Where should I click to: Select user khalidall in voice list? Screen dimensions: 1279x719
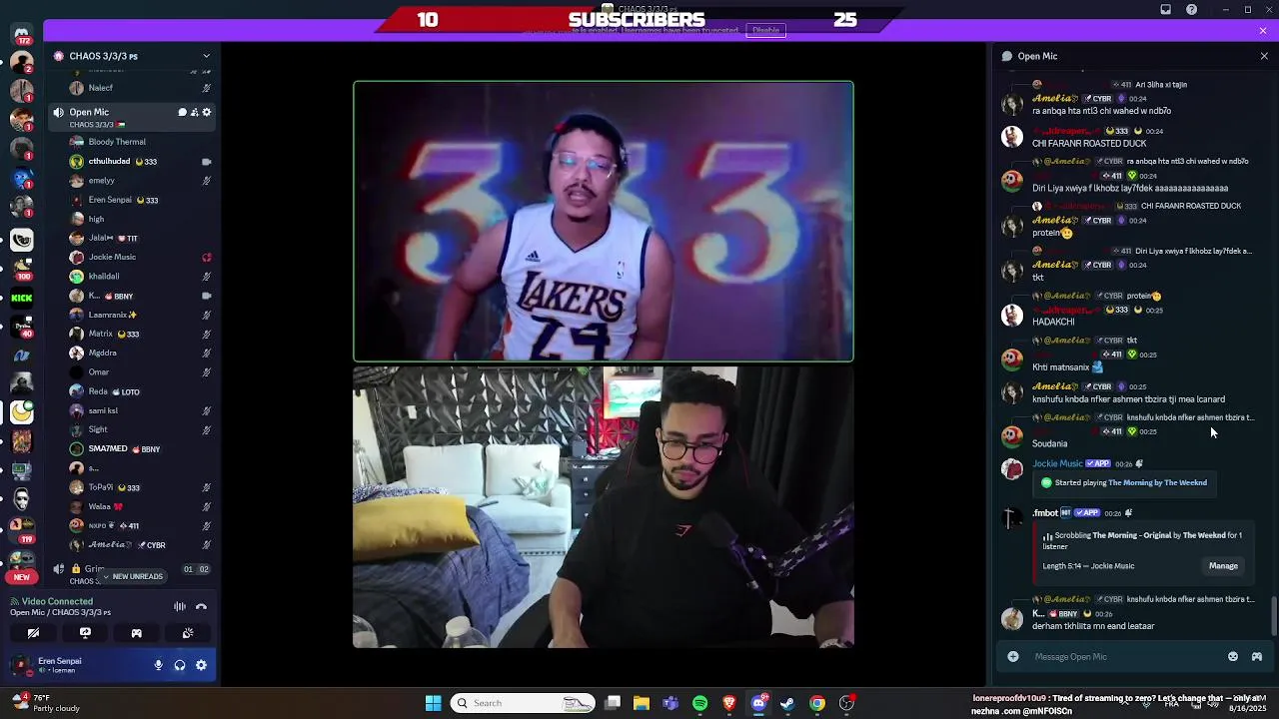point(140,276)
